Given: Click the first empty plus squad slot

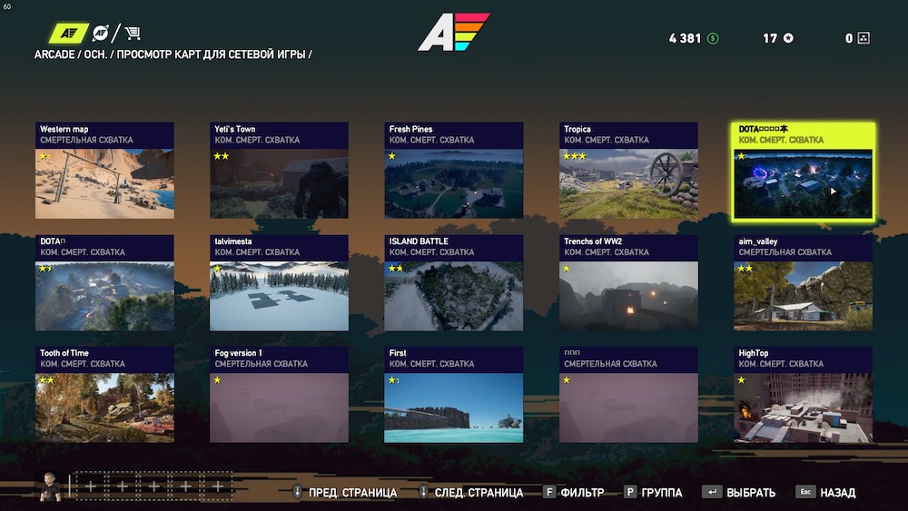Looking at the screenshot, I should click(x=91, y=486).
